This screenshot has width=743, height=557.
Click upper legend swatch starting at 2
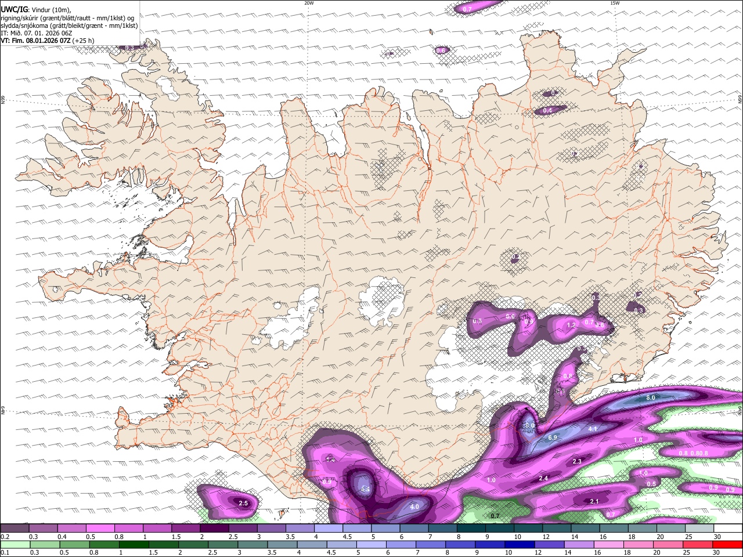coord(214,529)
